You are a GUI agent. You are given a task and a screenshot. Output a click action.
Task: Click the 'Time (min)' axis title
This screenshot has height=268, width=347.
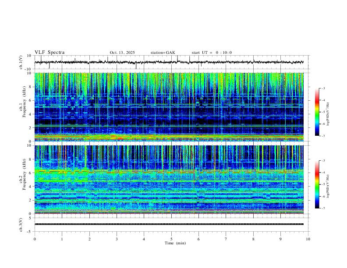coord(175,243)
